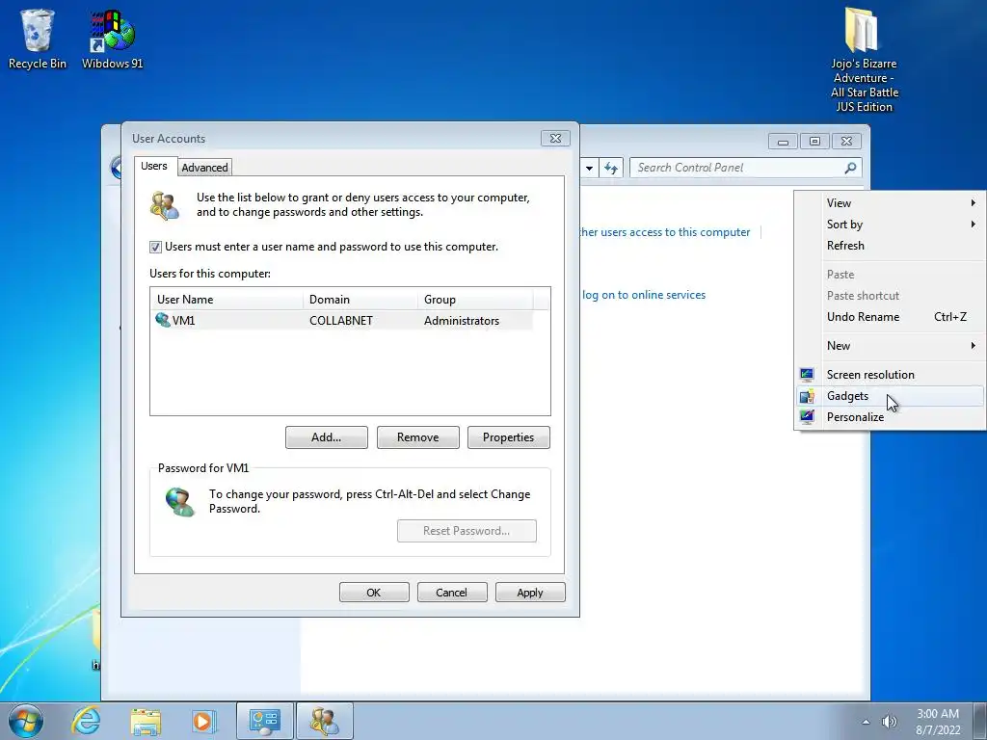Viewport: 987px width, 740px height.
Task: Click the VM1 user icon in the list
Action: 162,320
